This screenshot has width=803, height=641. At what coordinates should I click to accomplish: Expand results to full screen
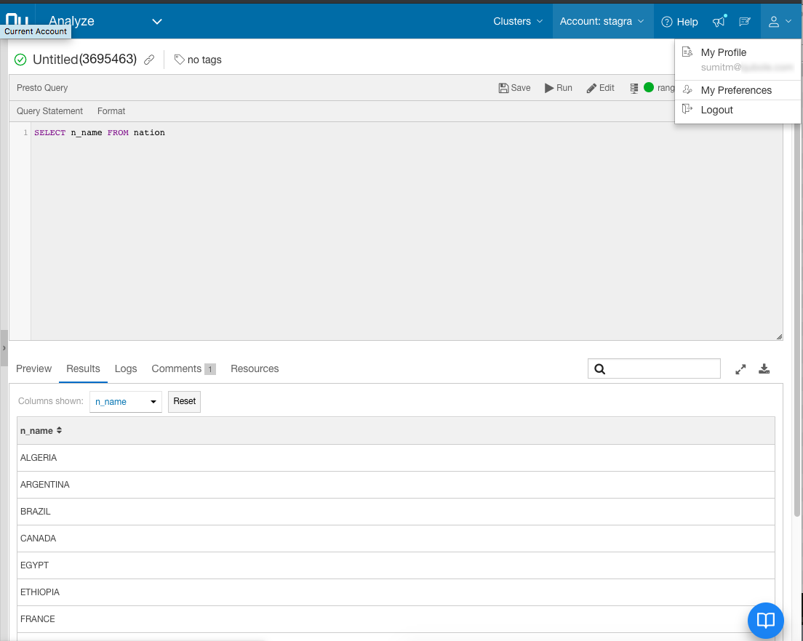click(740, 369)
